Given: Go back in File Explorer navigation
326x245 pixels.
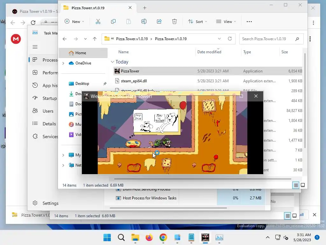Looking at the screenshot, I should coord(65,39).
